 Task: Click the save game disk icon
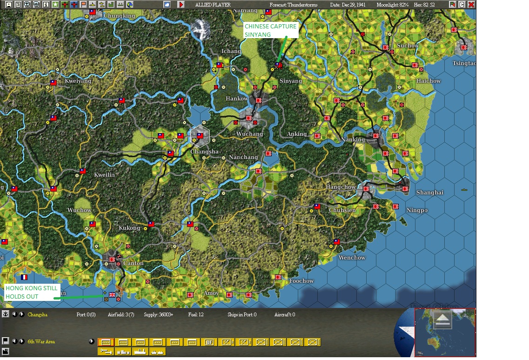click(9, 4)
